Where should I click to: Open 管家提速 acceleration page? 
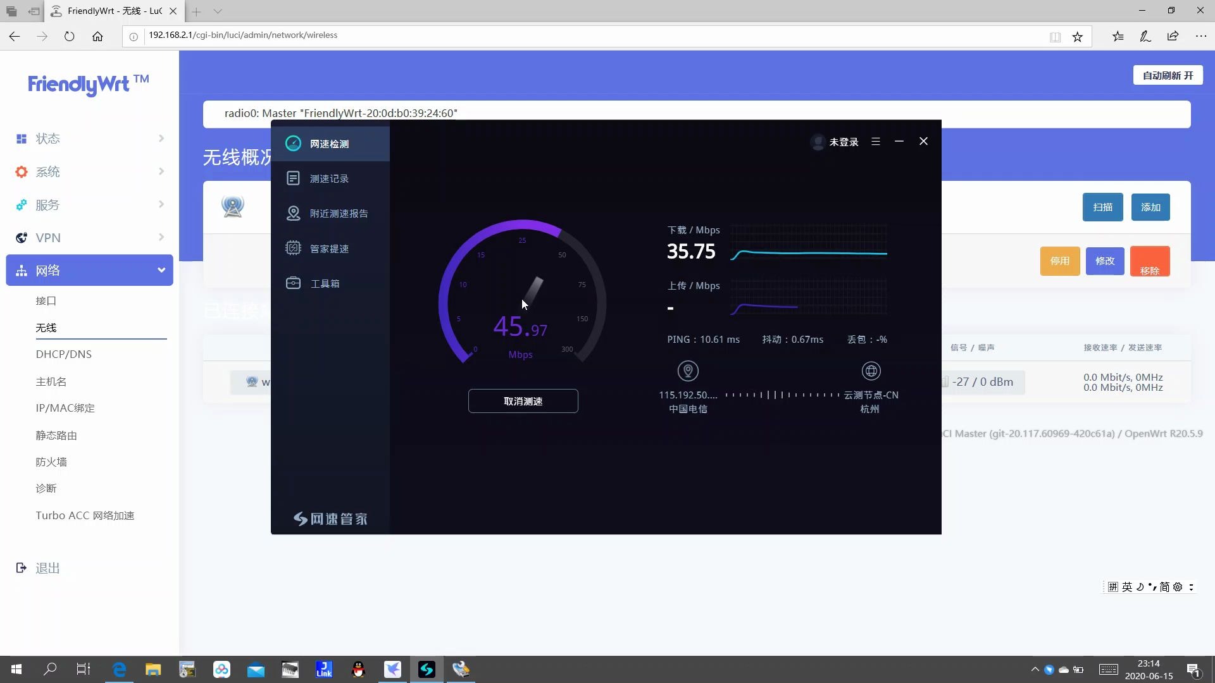coord(330,249)
